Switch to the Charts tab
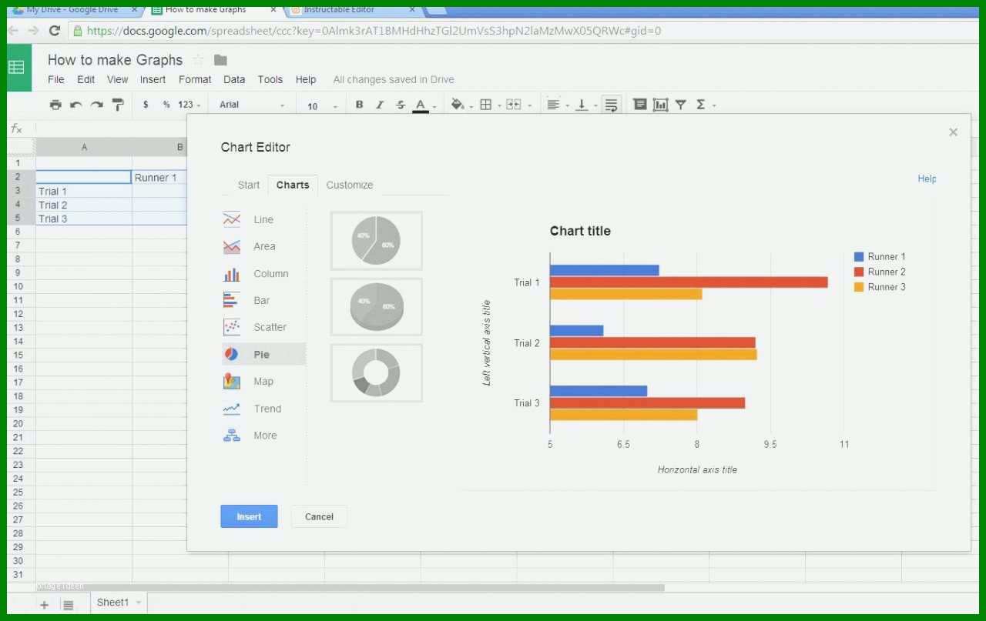Viewport: 986px width, 621px height. [x=293, y=185]
